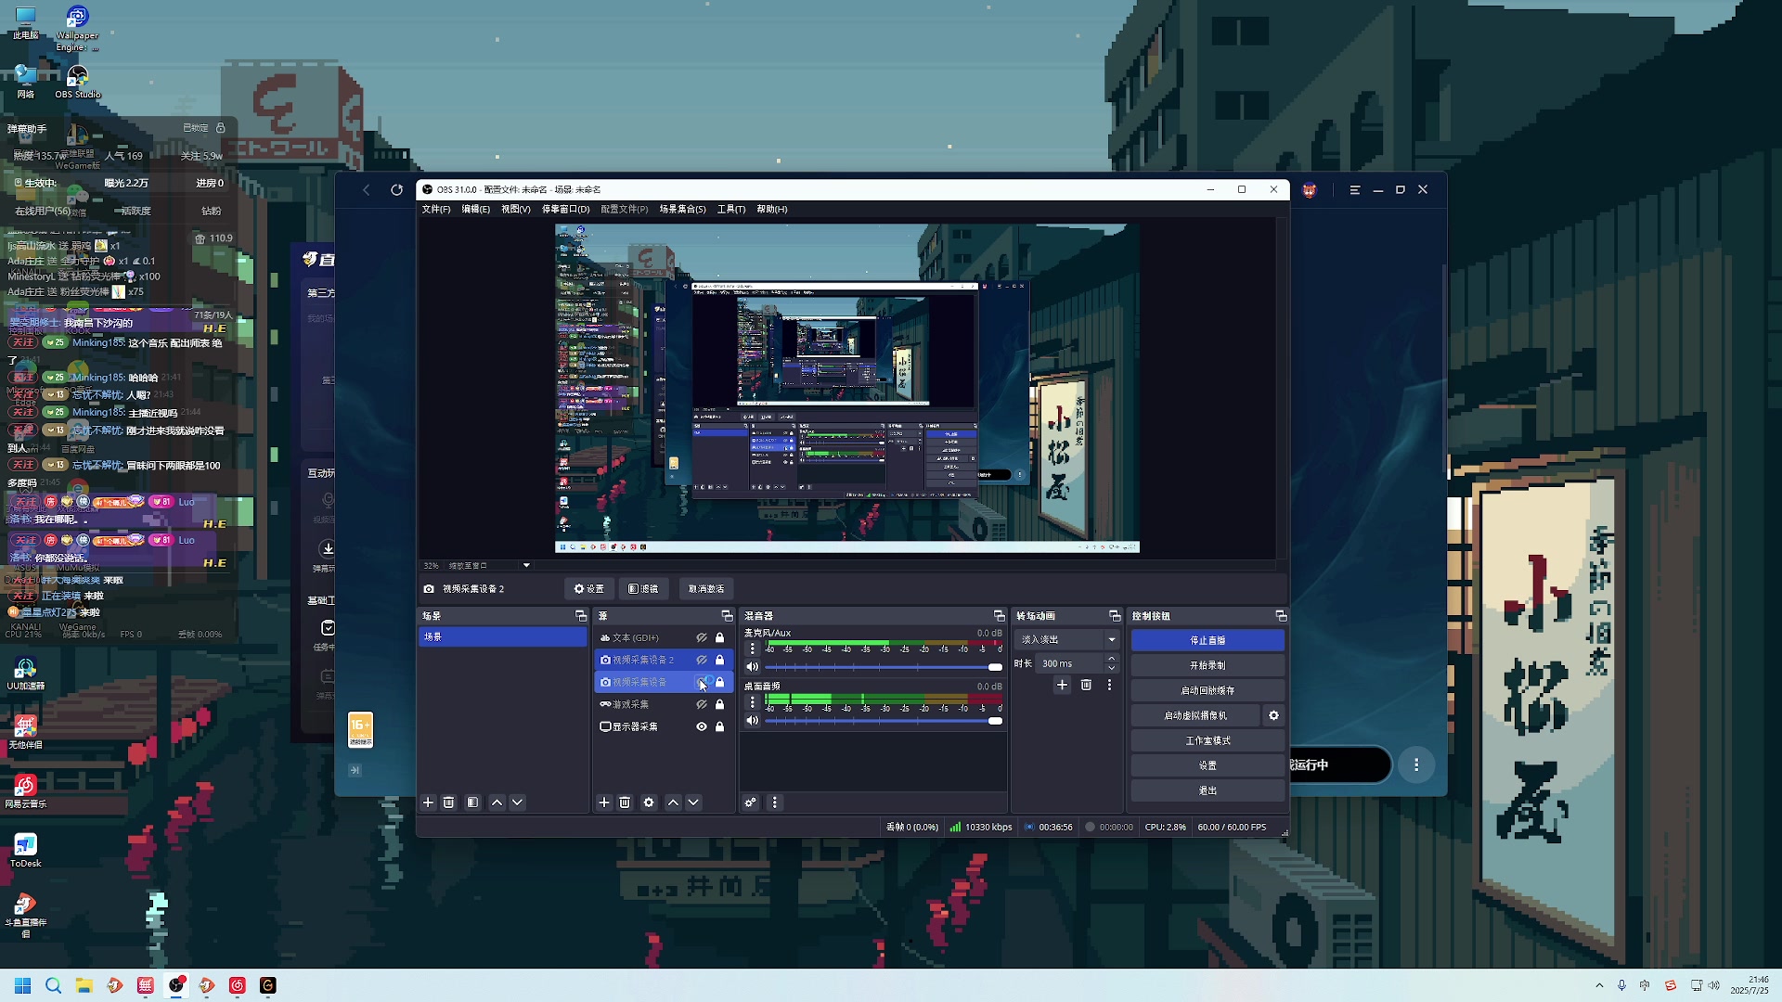
Task: Move source up with Sources dock up arrow
Action: [673, 803]
